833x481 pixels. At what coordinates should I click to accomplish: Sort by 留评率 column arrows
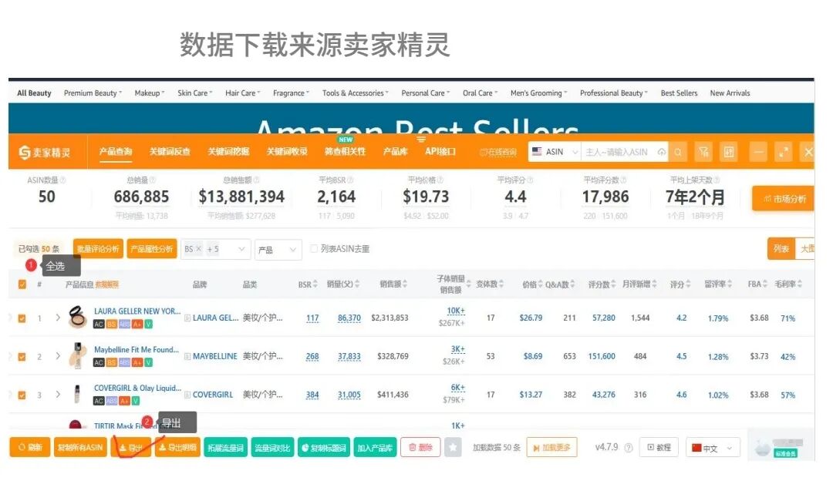point(730,284)
